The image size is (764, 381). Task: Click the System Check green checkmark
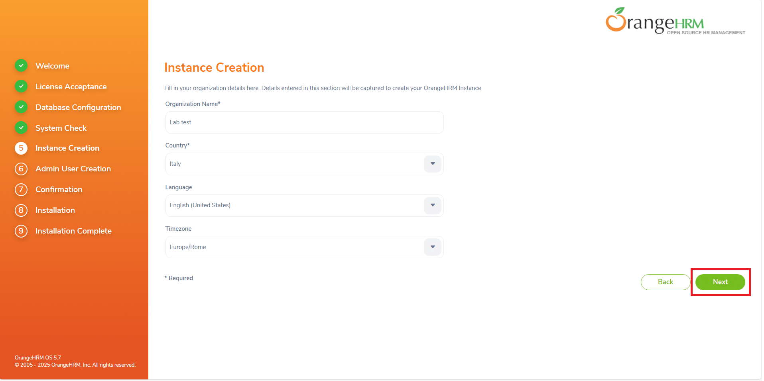21,128
